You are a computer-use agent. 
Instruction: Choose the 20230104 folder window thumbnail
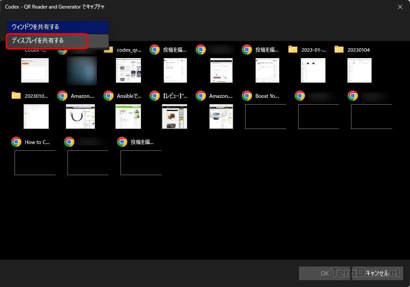[x=359, y=70]
